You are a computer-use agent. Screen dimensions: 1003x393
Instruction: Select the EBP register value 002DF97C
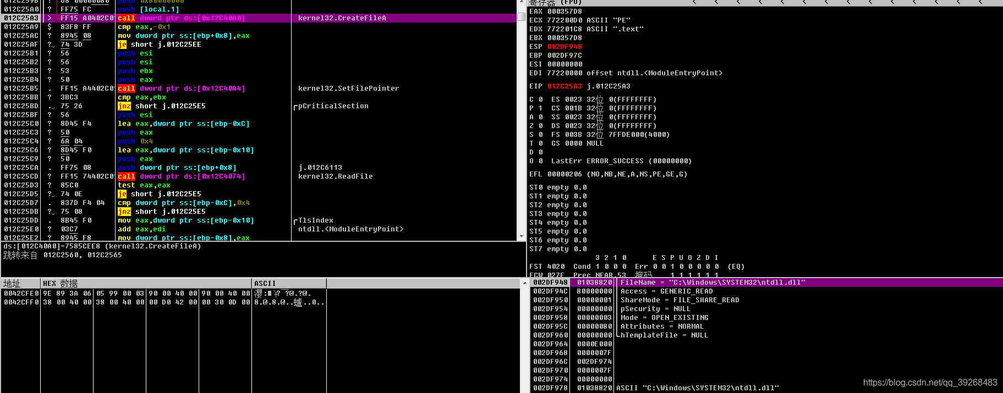click(564, 56)
